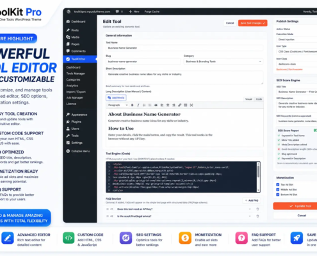This screenshot has height=256, width=317.
Task: Switch to the Visual editor tab
Action: click(x=248, y=99)
